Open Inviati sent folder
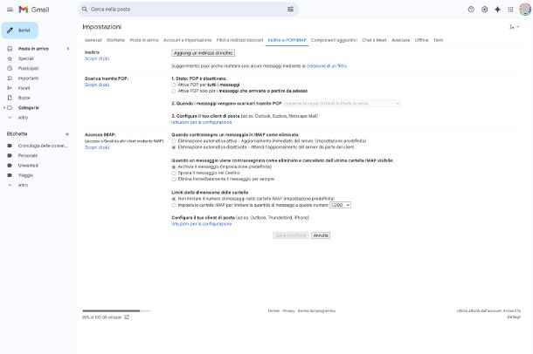This screenshot has height=354, width=533. 24,88
